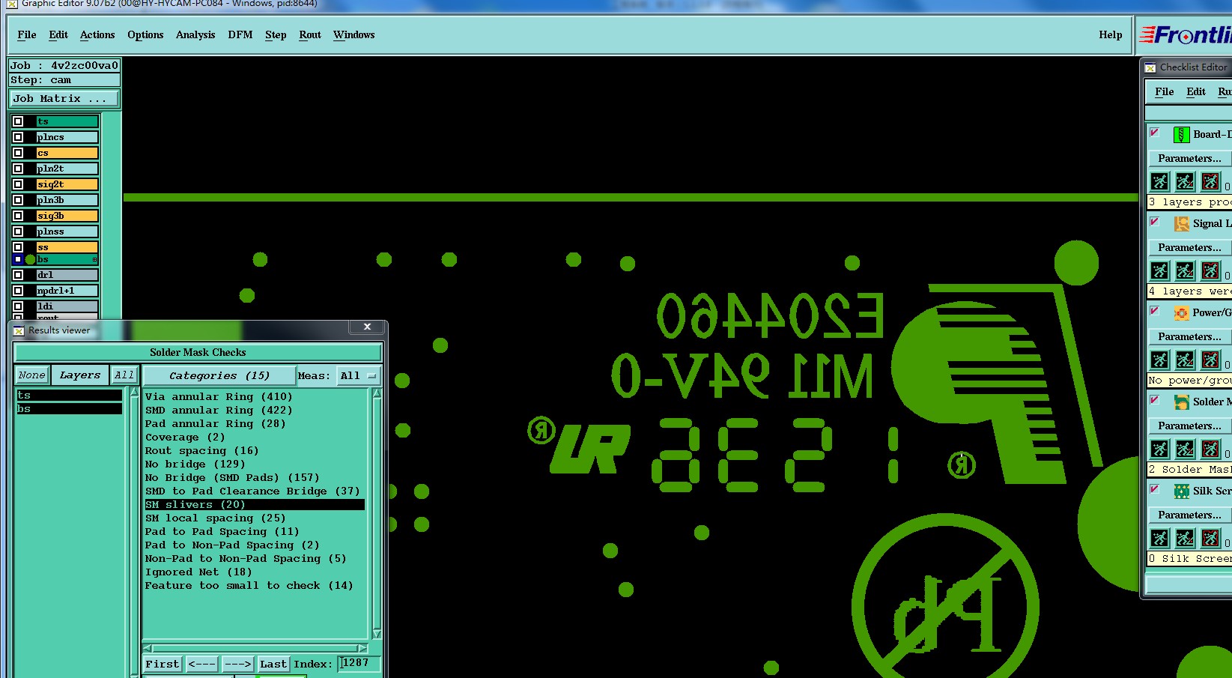This screenshot has height=678, width=1232.
Task: Click the Index input field
Action: [359, 663]
